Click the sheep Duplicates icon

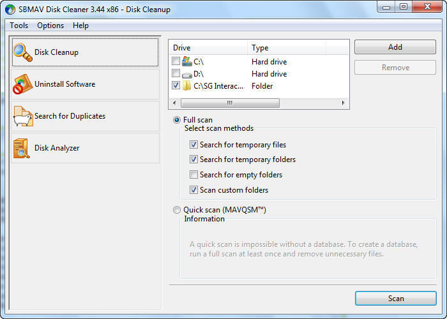(23, 116)
